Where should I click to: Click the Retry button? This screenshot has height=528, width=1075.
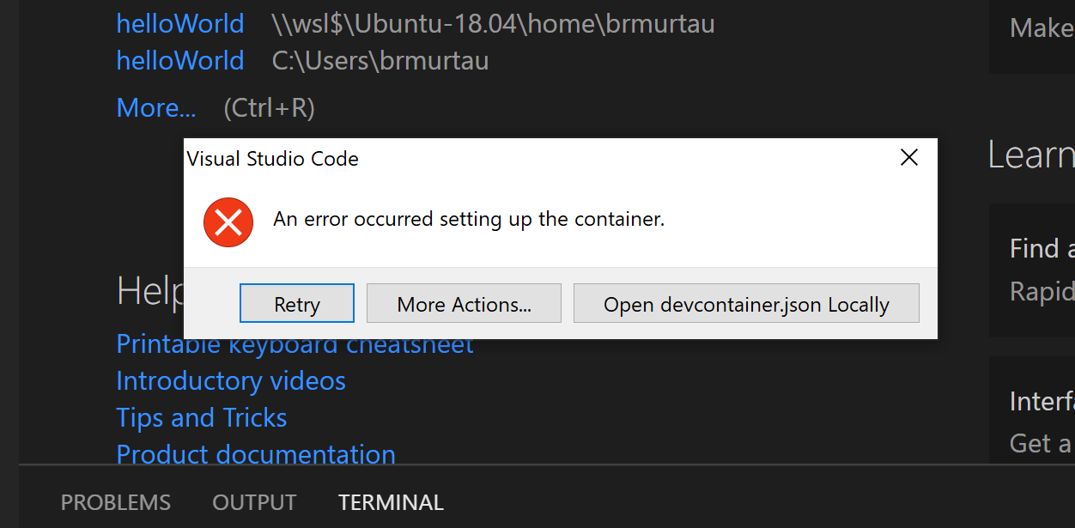(296, 303)
